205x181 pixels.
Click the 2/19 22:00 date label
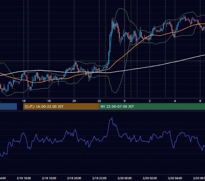99,178
